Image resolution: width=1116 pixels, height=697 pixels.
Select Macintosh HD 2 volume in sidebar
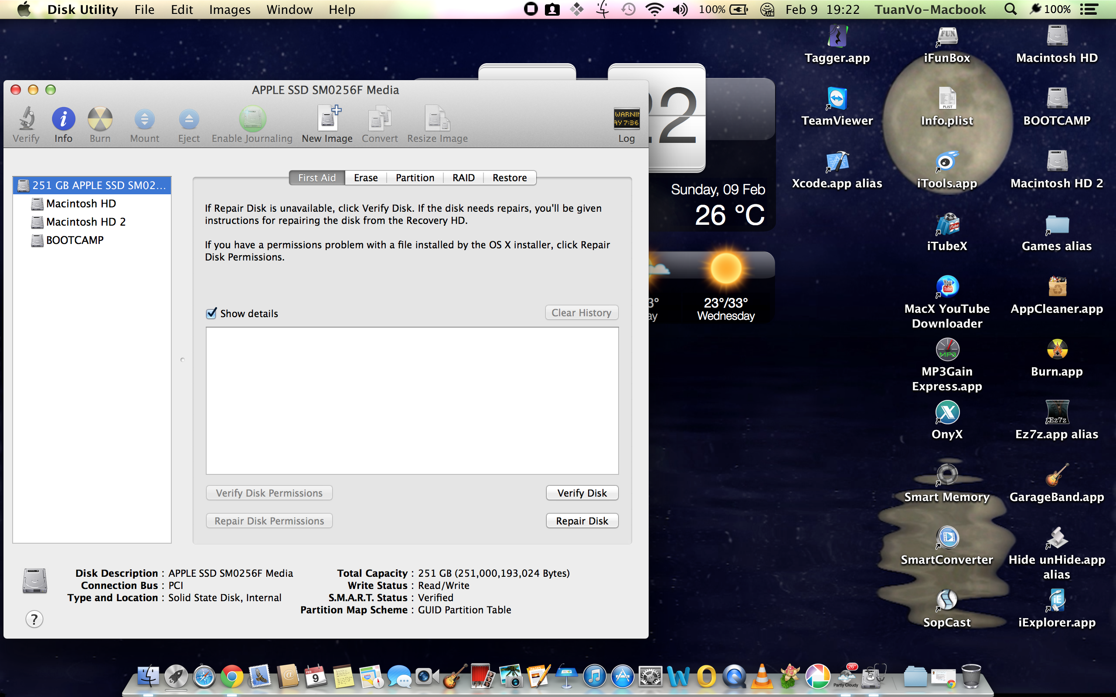click(x=92, y=222)
